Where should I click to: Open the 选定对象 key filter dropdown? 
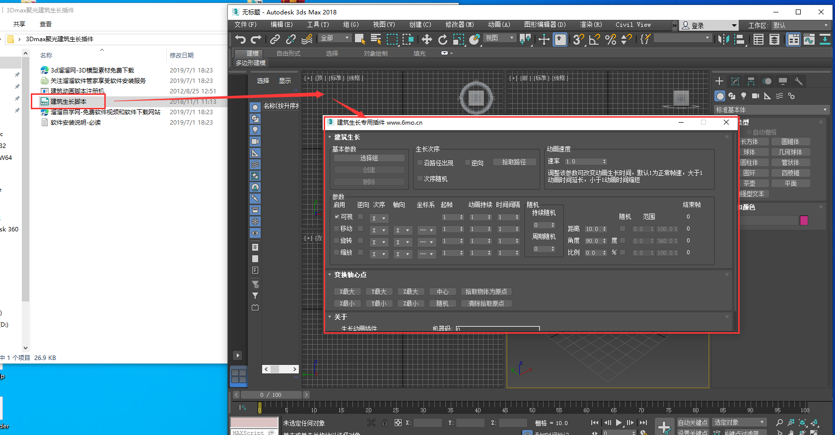[x=740, y=422]
